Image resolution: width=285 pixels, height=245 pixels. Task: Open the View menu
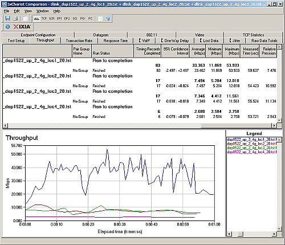click(28, 11)
